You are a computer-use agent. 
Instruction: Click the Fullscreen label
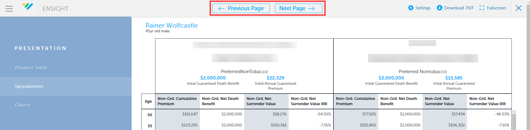click(x=496, y=8)
